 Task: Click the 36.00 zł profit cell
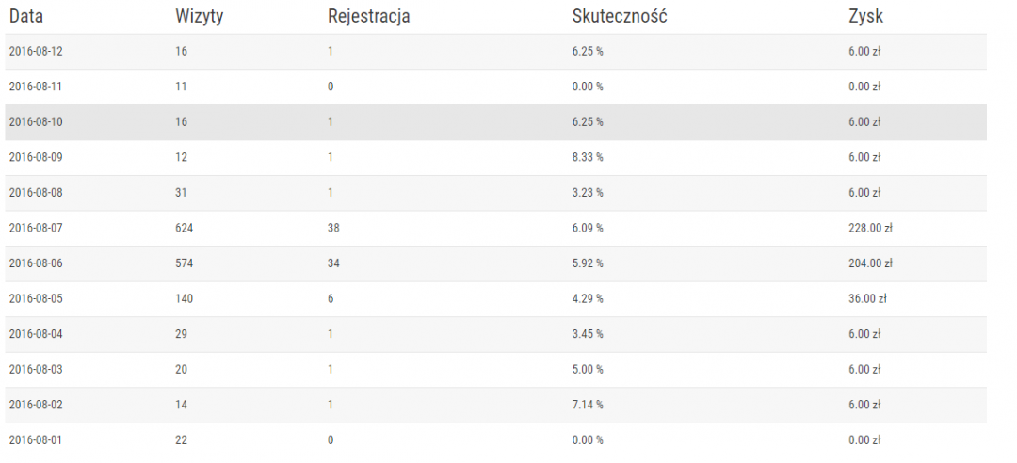point(867,298)
